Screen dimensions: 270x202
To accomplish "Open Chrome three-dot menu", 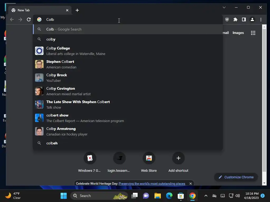I will (261, 19).
